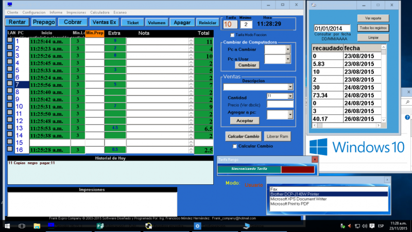This screenshot has height=232, width=412.
Task: Open File Explorer from taskbar
Action: (37, 226)
